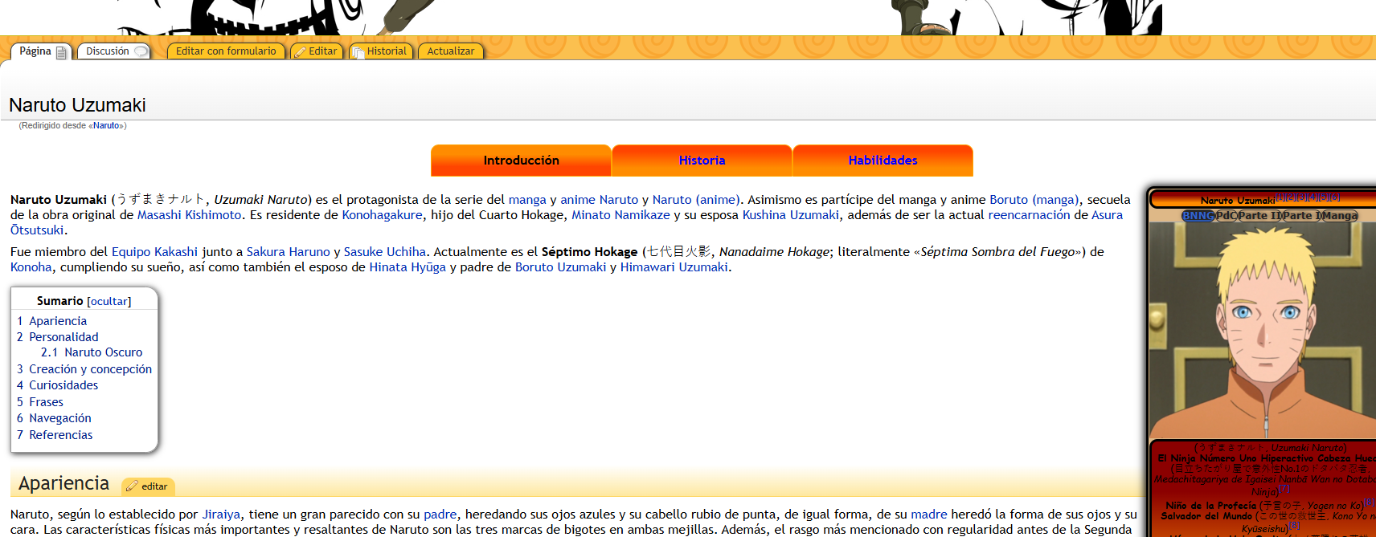This screenshot has width=1376, height=537.
Task: Click the Sumario heading text
Action: click(59, 301)
